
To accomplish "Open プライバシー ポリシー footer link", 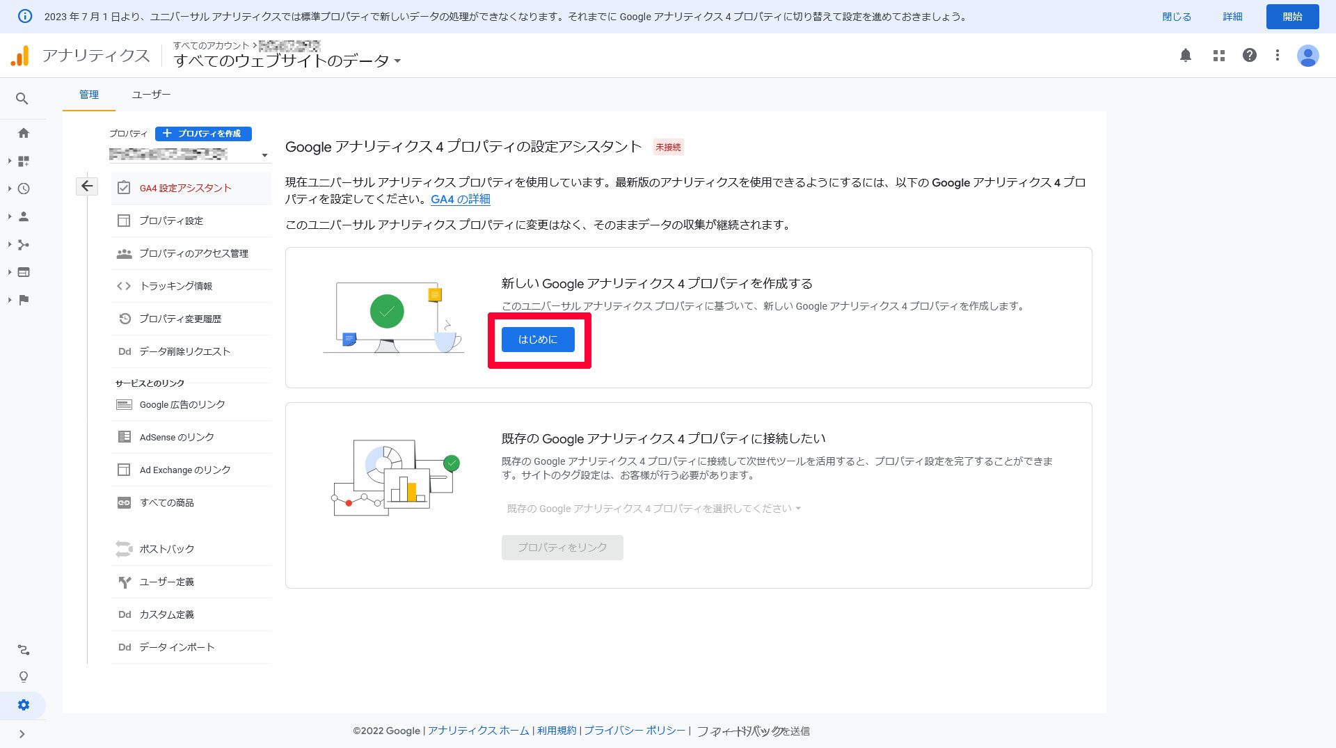I will (635, 731).
